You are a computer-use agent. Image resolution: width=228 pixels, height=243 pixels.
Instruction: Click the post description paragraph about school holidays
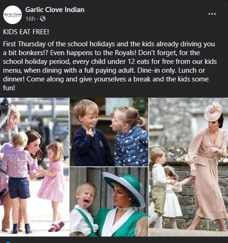(x=110, y=66)
